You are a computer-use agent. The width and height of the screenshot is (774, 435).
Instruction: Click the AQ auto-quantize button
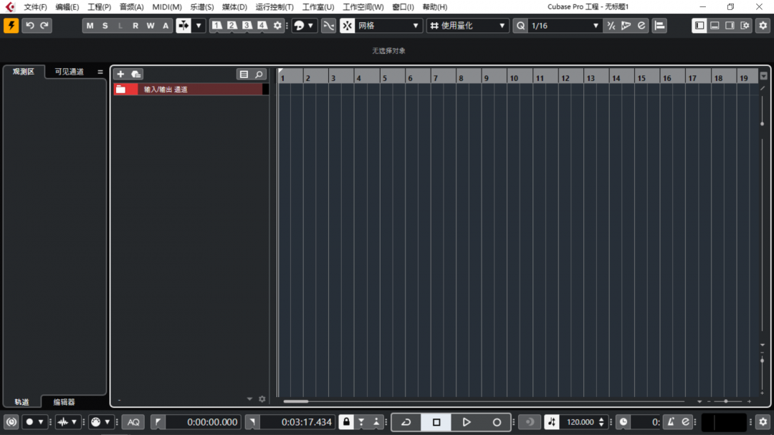tap(133, 422)
